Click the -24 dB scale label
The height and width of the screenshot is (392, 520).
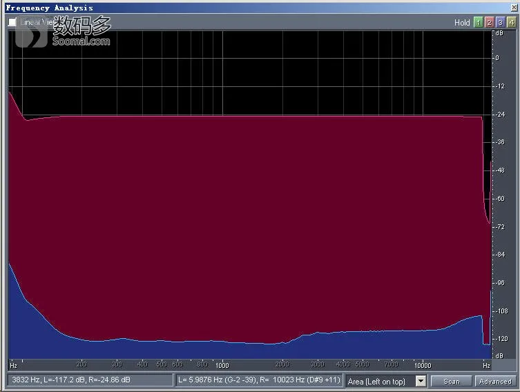coord(500,115)
